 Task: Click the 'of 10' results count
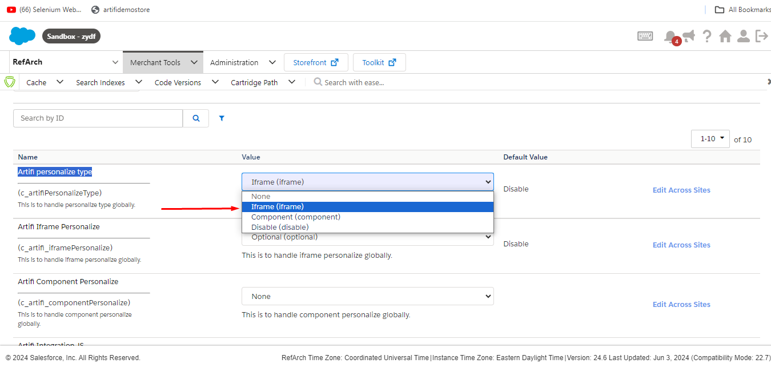pyautogui.click(x=742, y=139)
